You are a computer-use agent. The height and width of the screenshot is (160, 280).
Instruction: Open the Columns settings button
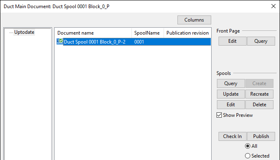tap(194, 20)
